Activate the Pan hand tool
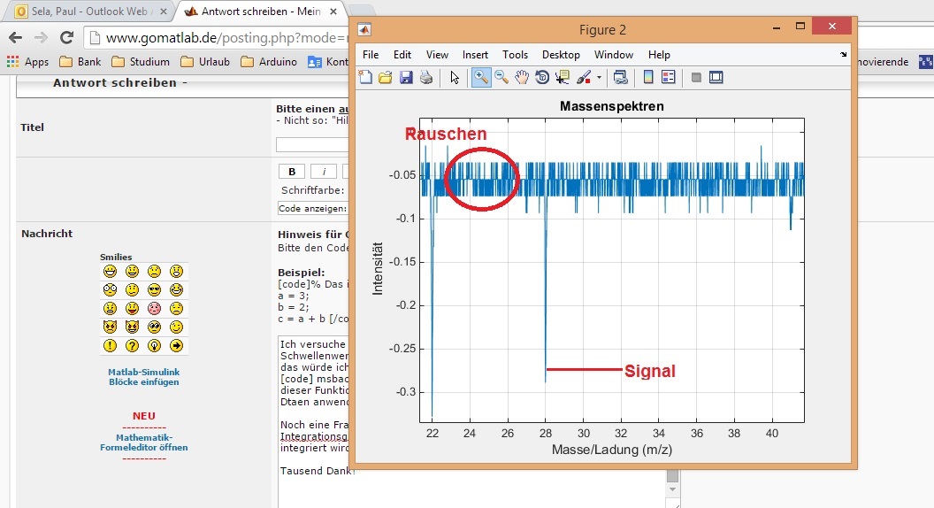This screenshot has height=508, width=934. point(522,78)
